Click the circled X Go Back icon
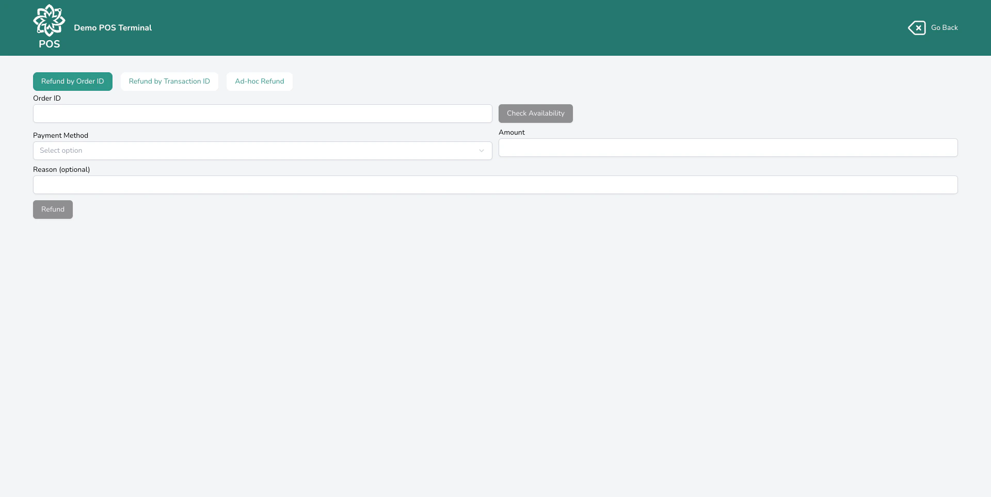 (918, 27)
